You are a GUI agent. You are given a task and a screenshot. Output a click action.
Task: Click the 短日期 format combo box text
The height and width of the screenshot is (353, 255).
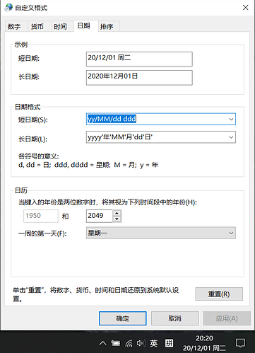click(x=112, y=119)
